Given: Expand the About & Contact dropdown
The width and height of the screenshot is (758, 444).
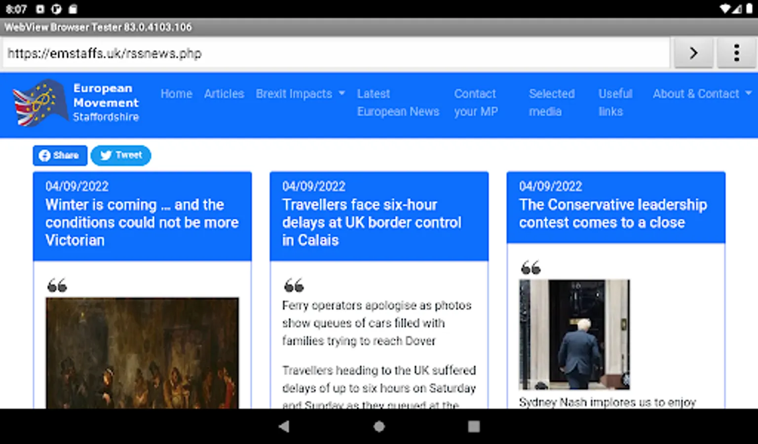Looking at the screenshot, I should point(702,94).
